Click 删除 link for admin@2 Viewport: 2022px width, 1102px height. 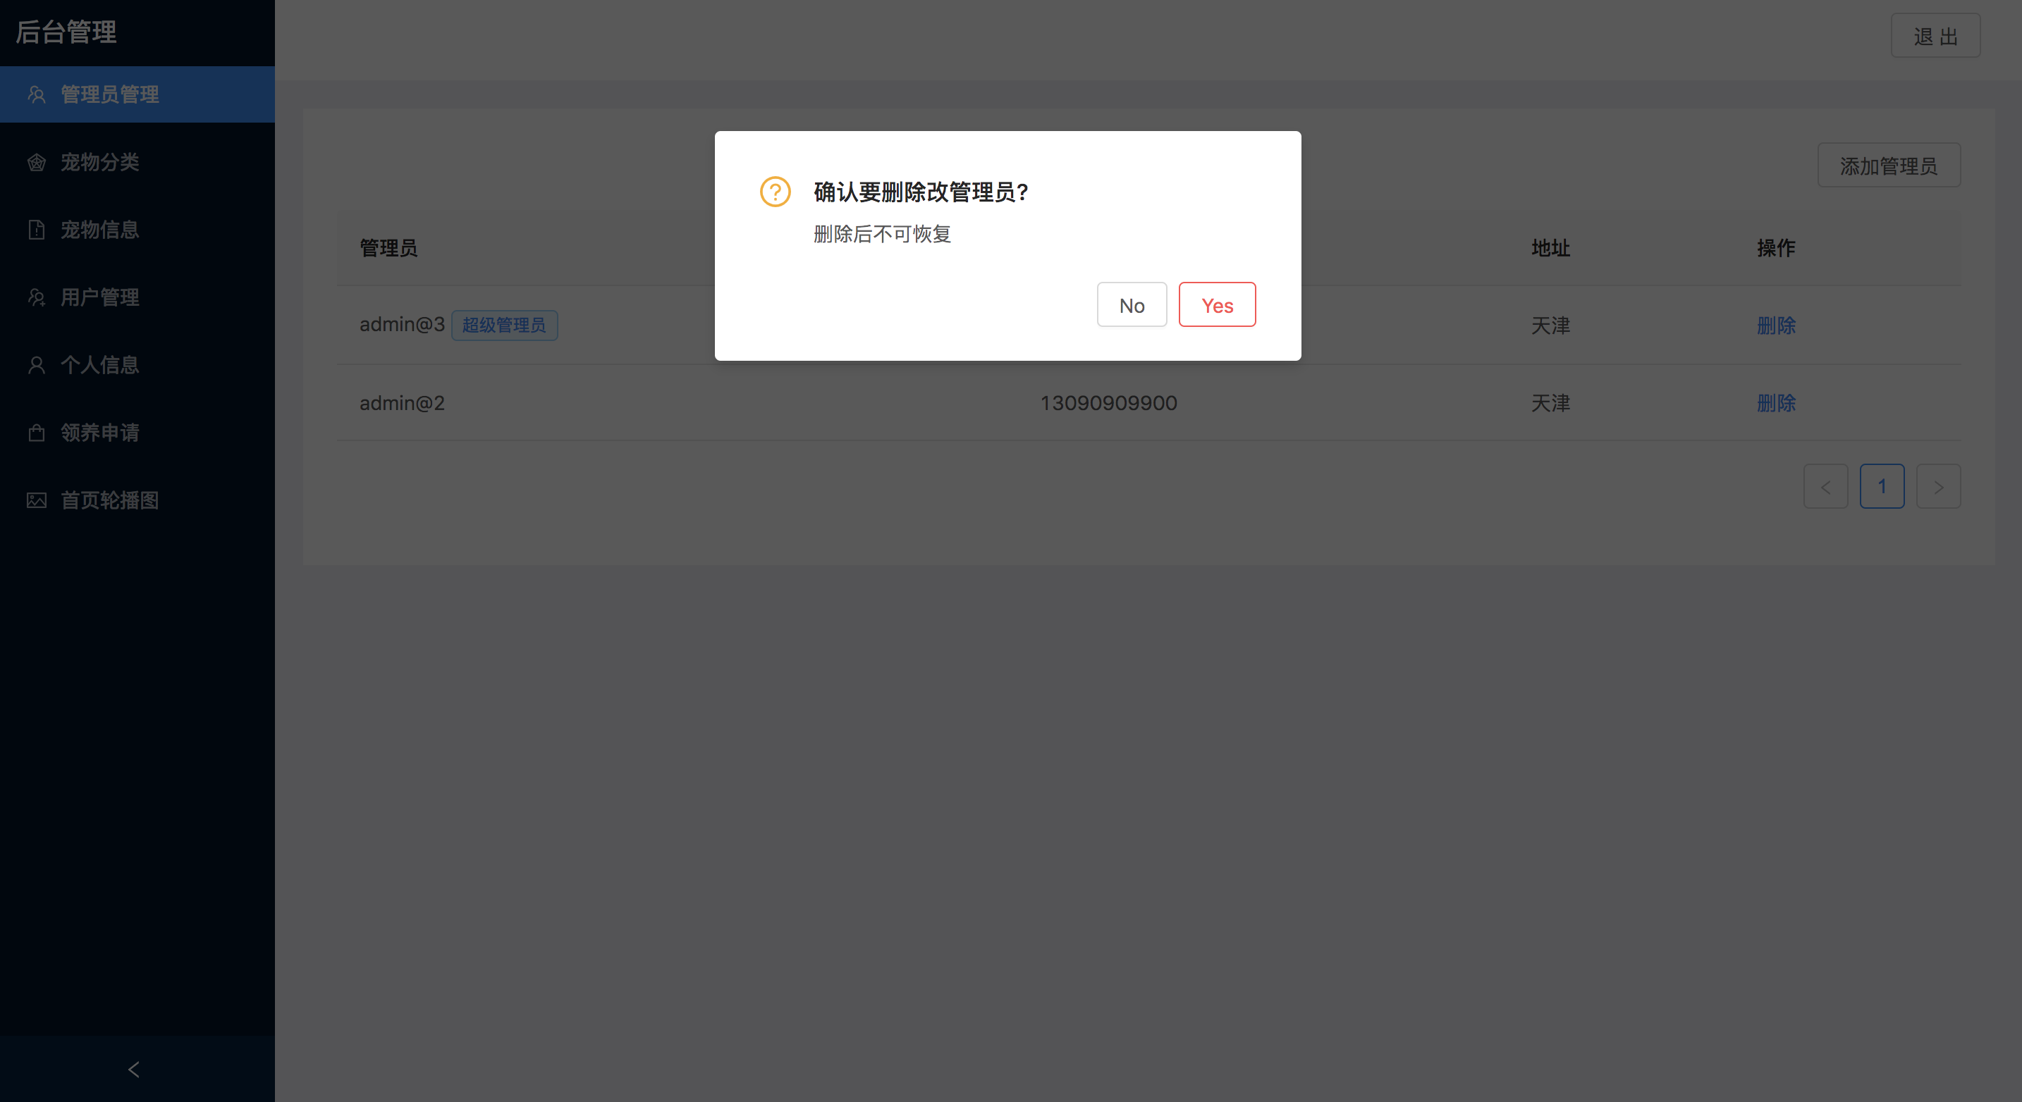click(1775, 403)
